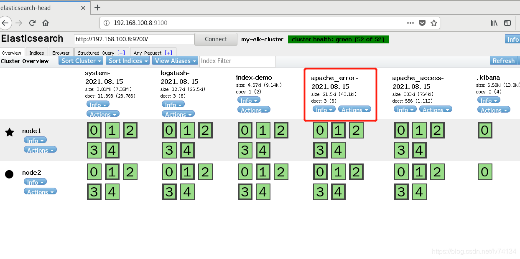Expand Info menu for node2
Image resolution: width=520 pixels, height=259 pixels.
click(x=35, y=182)
